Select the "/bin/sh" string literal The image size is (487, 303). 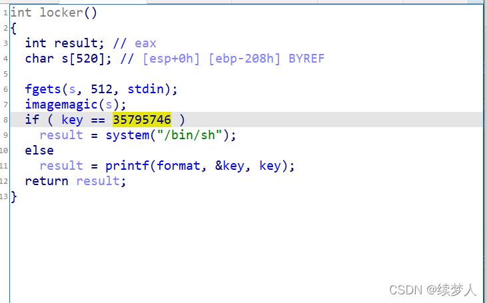(189, 135)
